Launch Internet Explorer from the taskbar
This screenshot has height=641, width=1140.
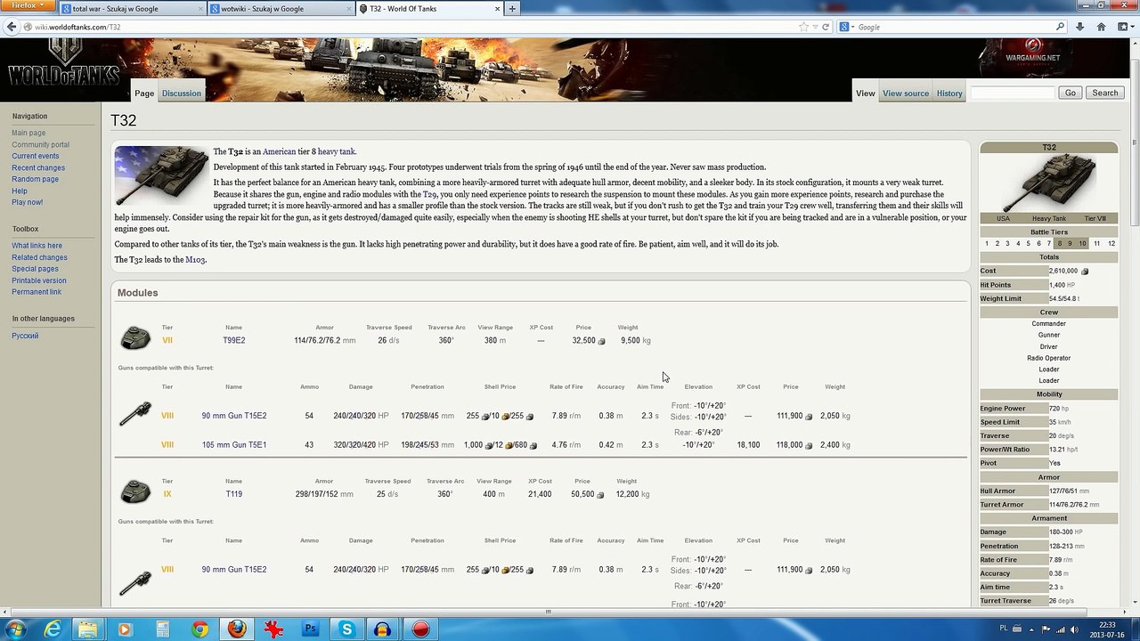(53, 629)
